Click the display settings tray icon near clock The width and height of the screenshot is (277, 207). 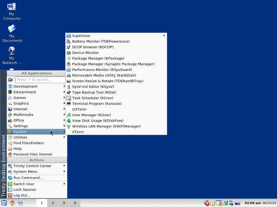237,203
